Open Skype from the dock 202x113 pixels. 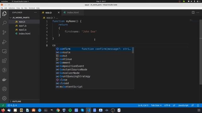pyautogui.click(x=82, y=110)
